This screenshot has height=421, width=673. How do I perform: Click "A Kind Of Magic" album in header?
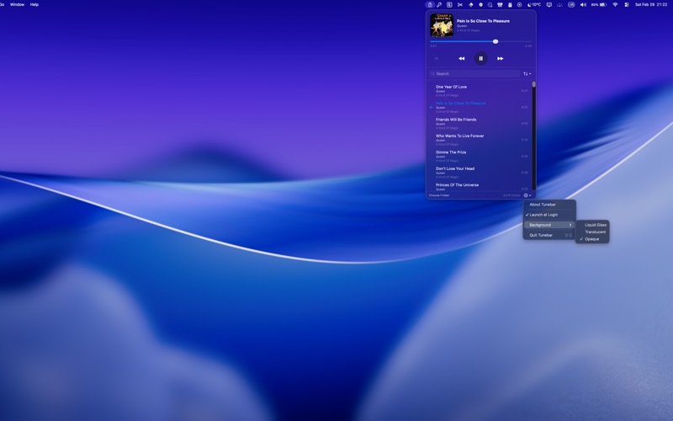pos(468,30)
